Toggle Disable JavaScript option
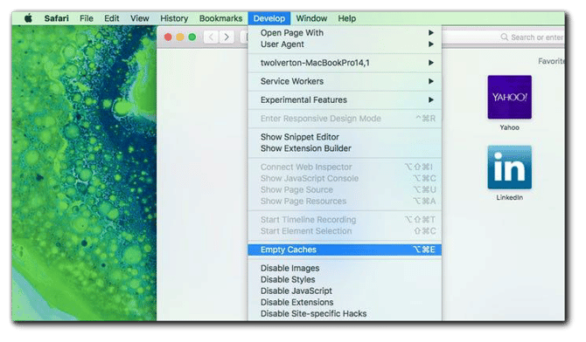This screenshot has height=342, width=586. click(x=345, y=291)
